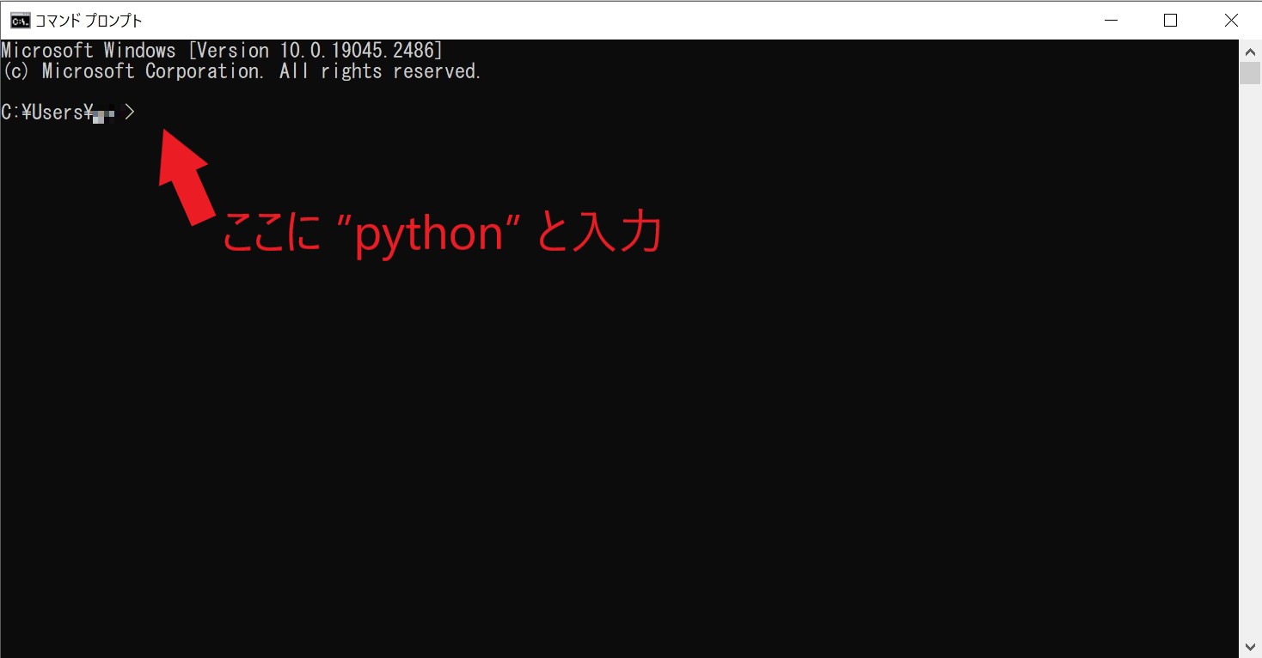
Task: Close the Command Prompt window
Action: 1231,19
